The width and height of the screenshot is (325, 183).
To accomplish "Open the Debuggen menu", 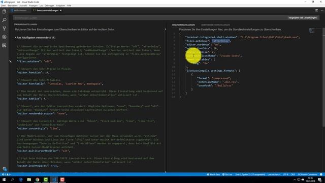I will [49, 6].
